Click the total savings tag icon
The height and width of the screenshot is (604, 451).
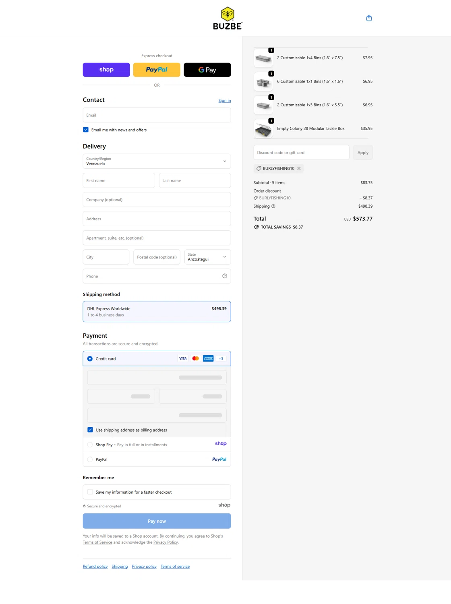pyautogui.click(x=256, y=227)
